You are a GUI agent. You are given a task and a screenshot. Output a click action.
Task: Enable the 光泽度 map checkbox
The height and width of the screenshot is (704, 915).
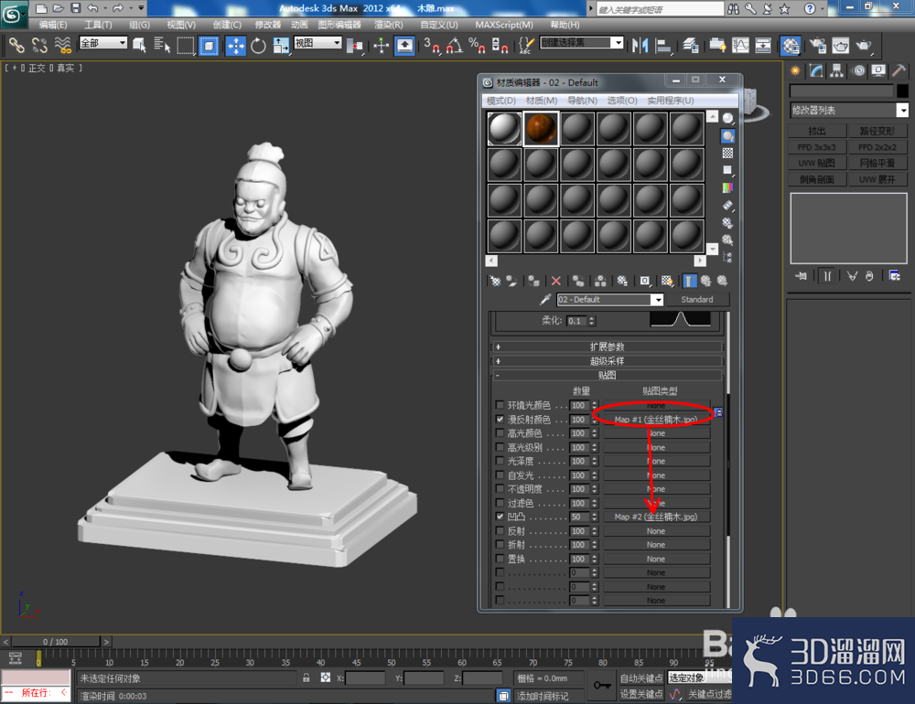pos(500,461)
